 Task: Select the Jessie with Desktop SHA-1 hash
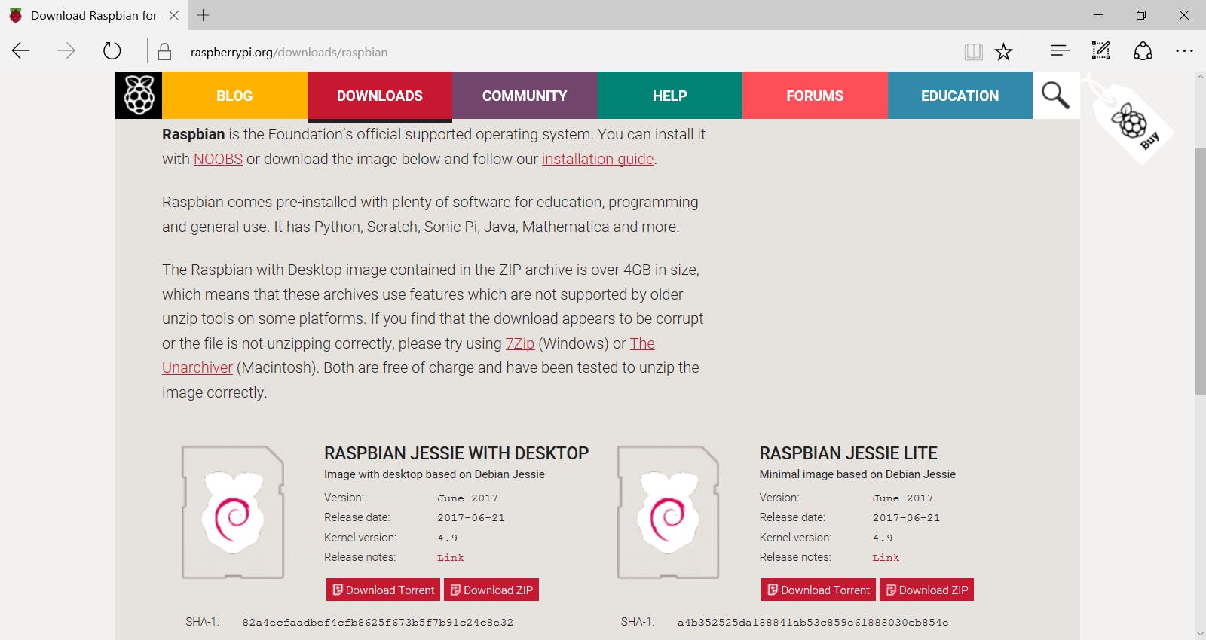coord(378,623)
